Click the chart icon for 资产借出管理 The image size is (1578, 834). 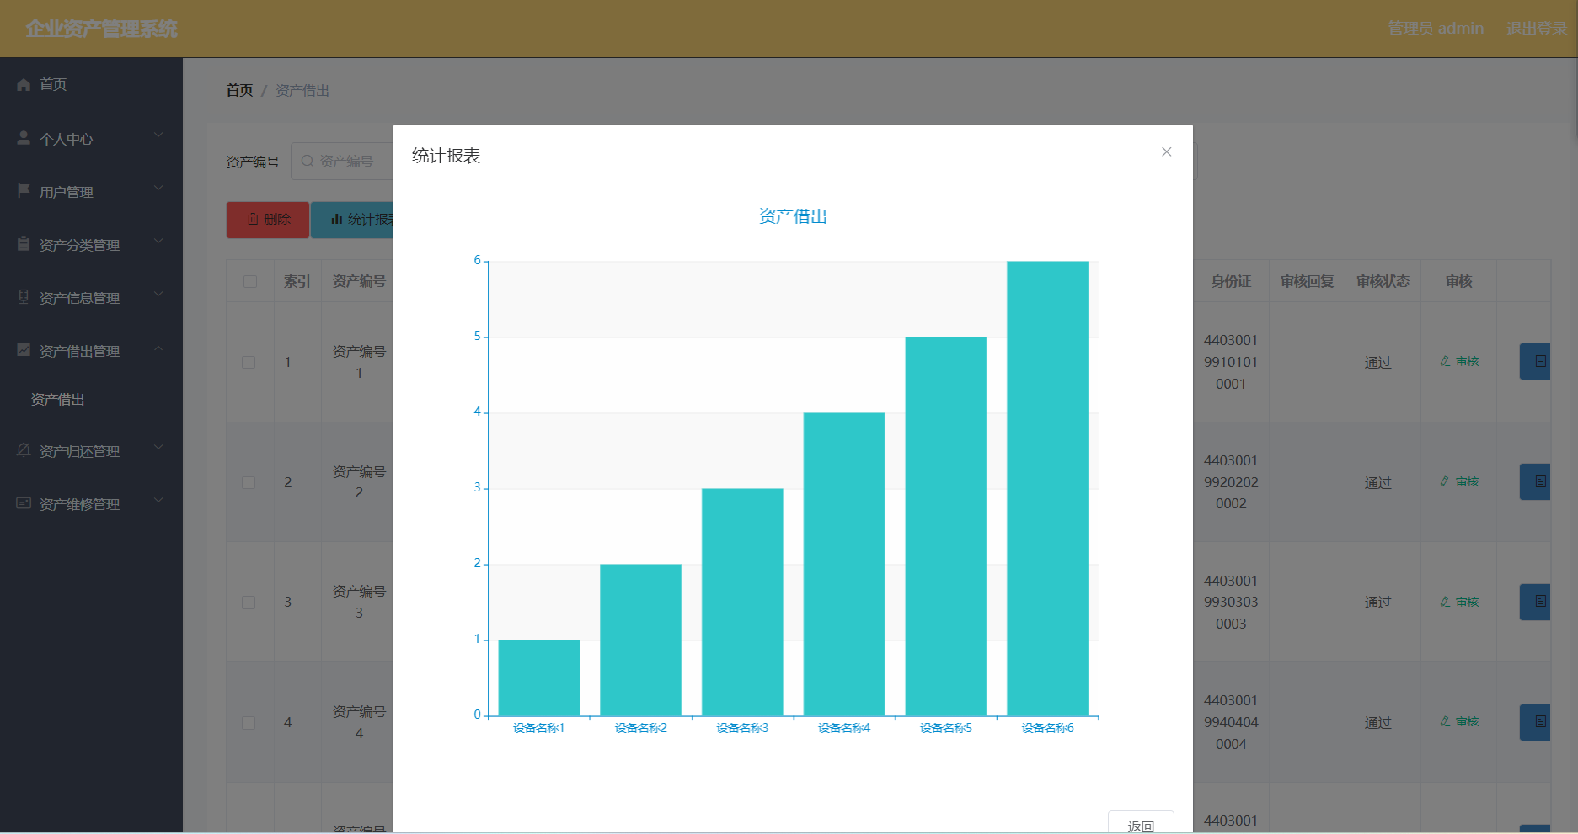click(x=24, y=350)
